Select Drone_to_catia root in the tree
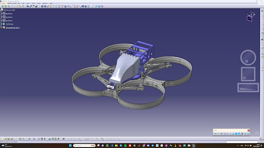The height and width of the screenshot is (148, 264). [9, 10]
